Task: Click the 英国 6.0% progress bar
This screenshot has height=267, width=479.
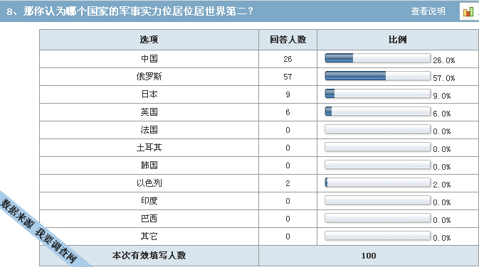Action: 378,111
